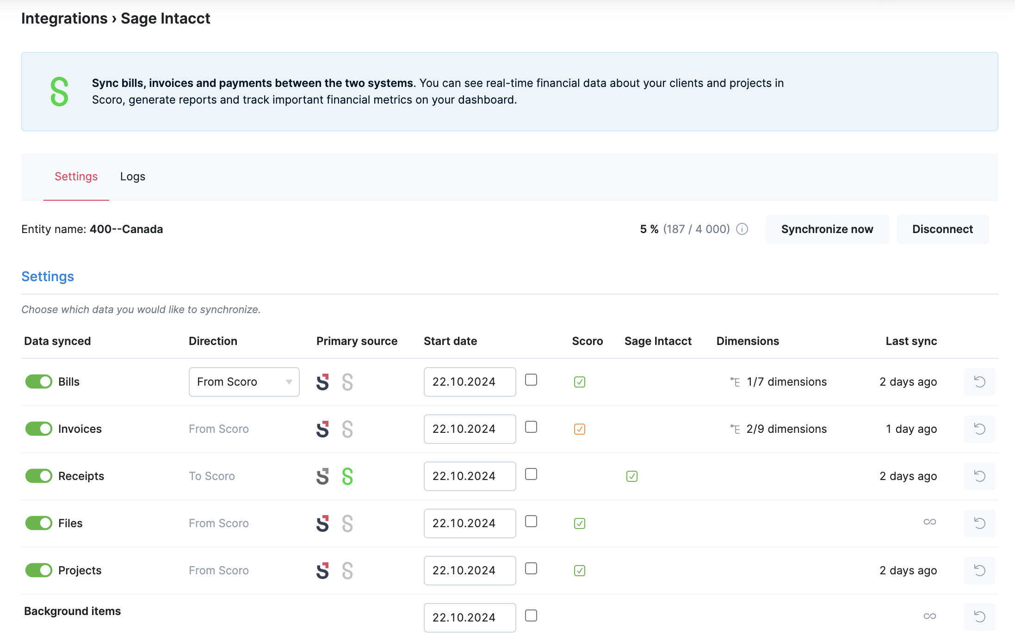The width and height of the screenshot is (1015, 640).
Task: Click the Primary source column header
Action: [357, 341]
